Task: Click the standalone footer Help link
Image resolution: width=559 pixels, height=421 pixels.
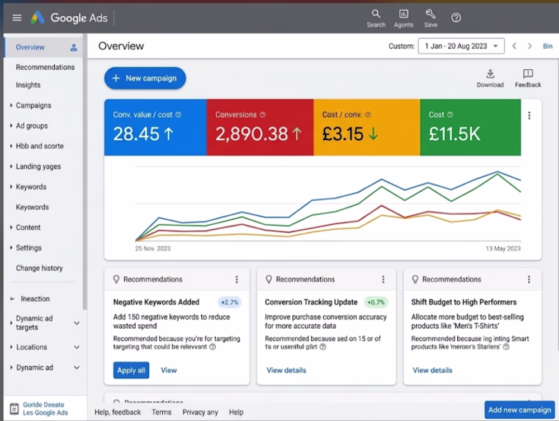Action: (x=236, y=413)
